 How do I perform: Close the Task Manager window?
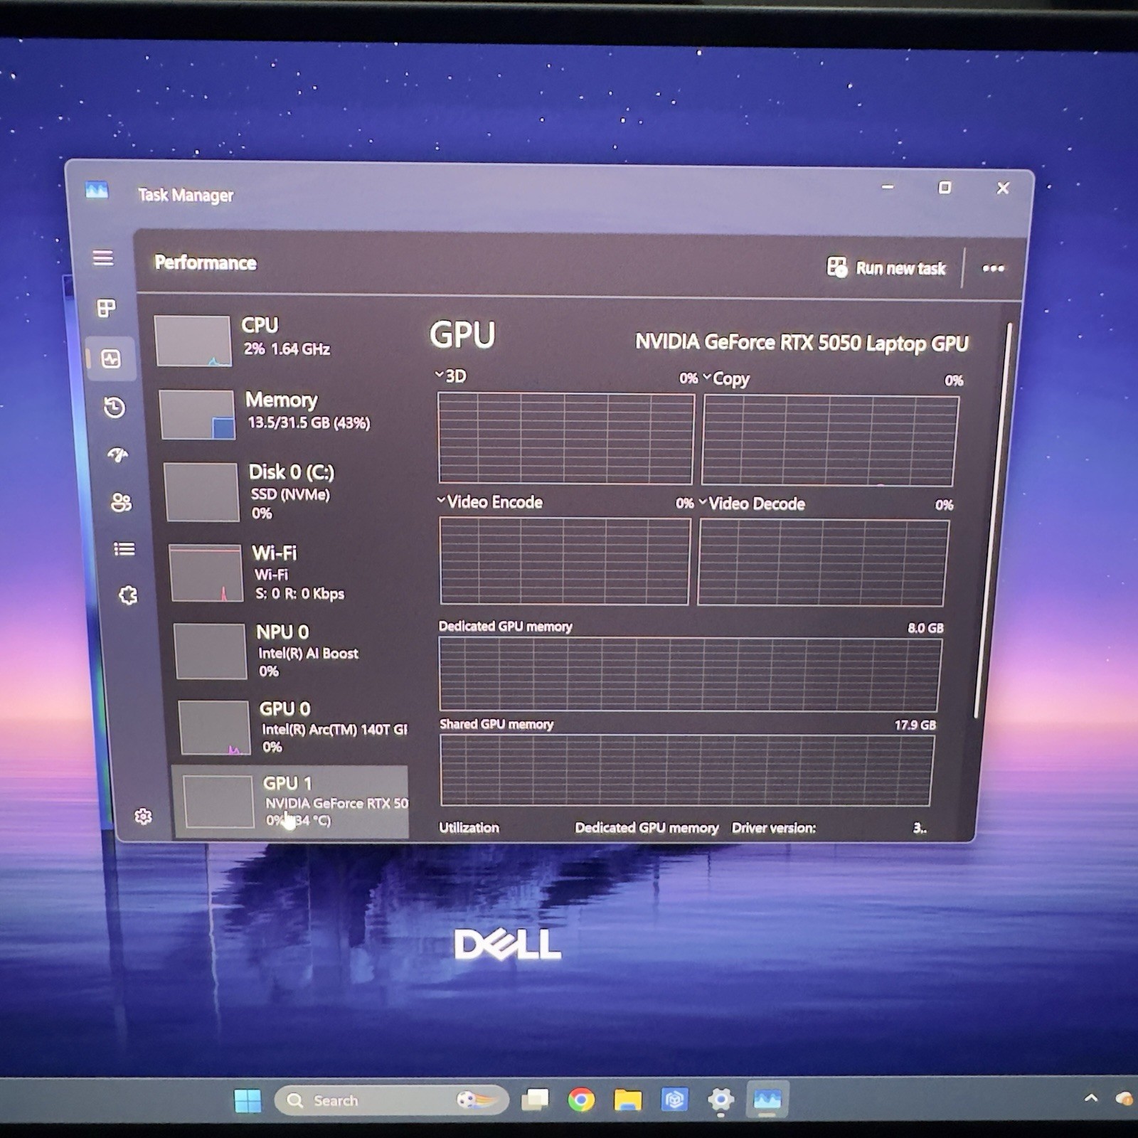1003,188
